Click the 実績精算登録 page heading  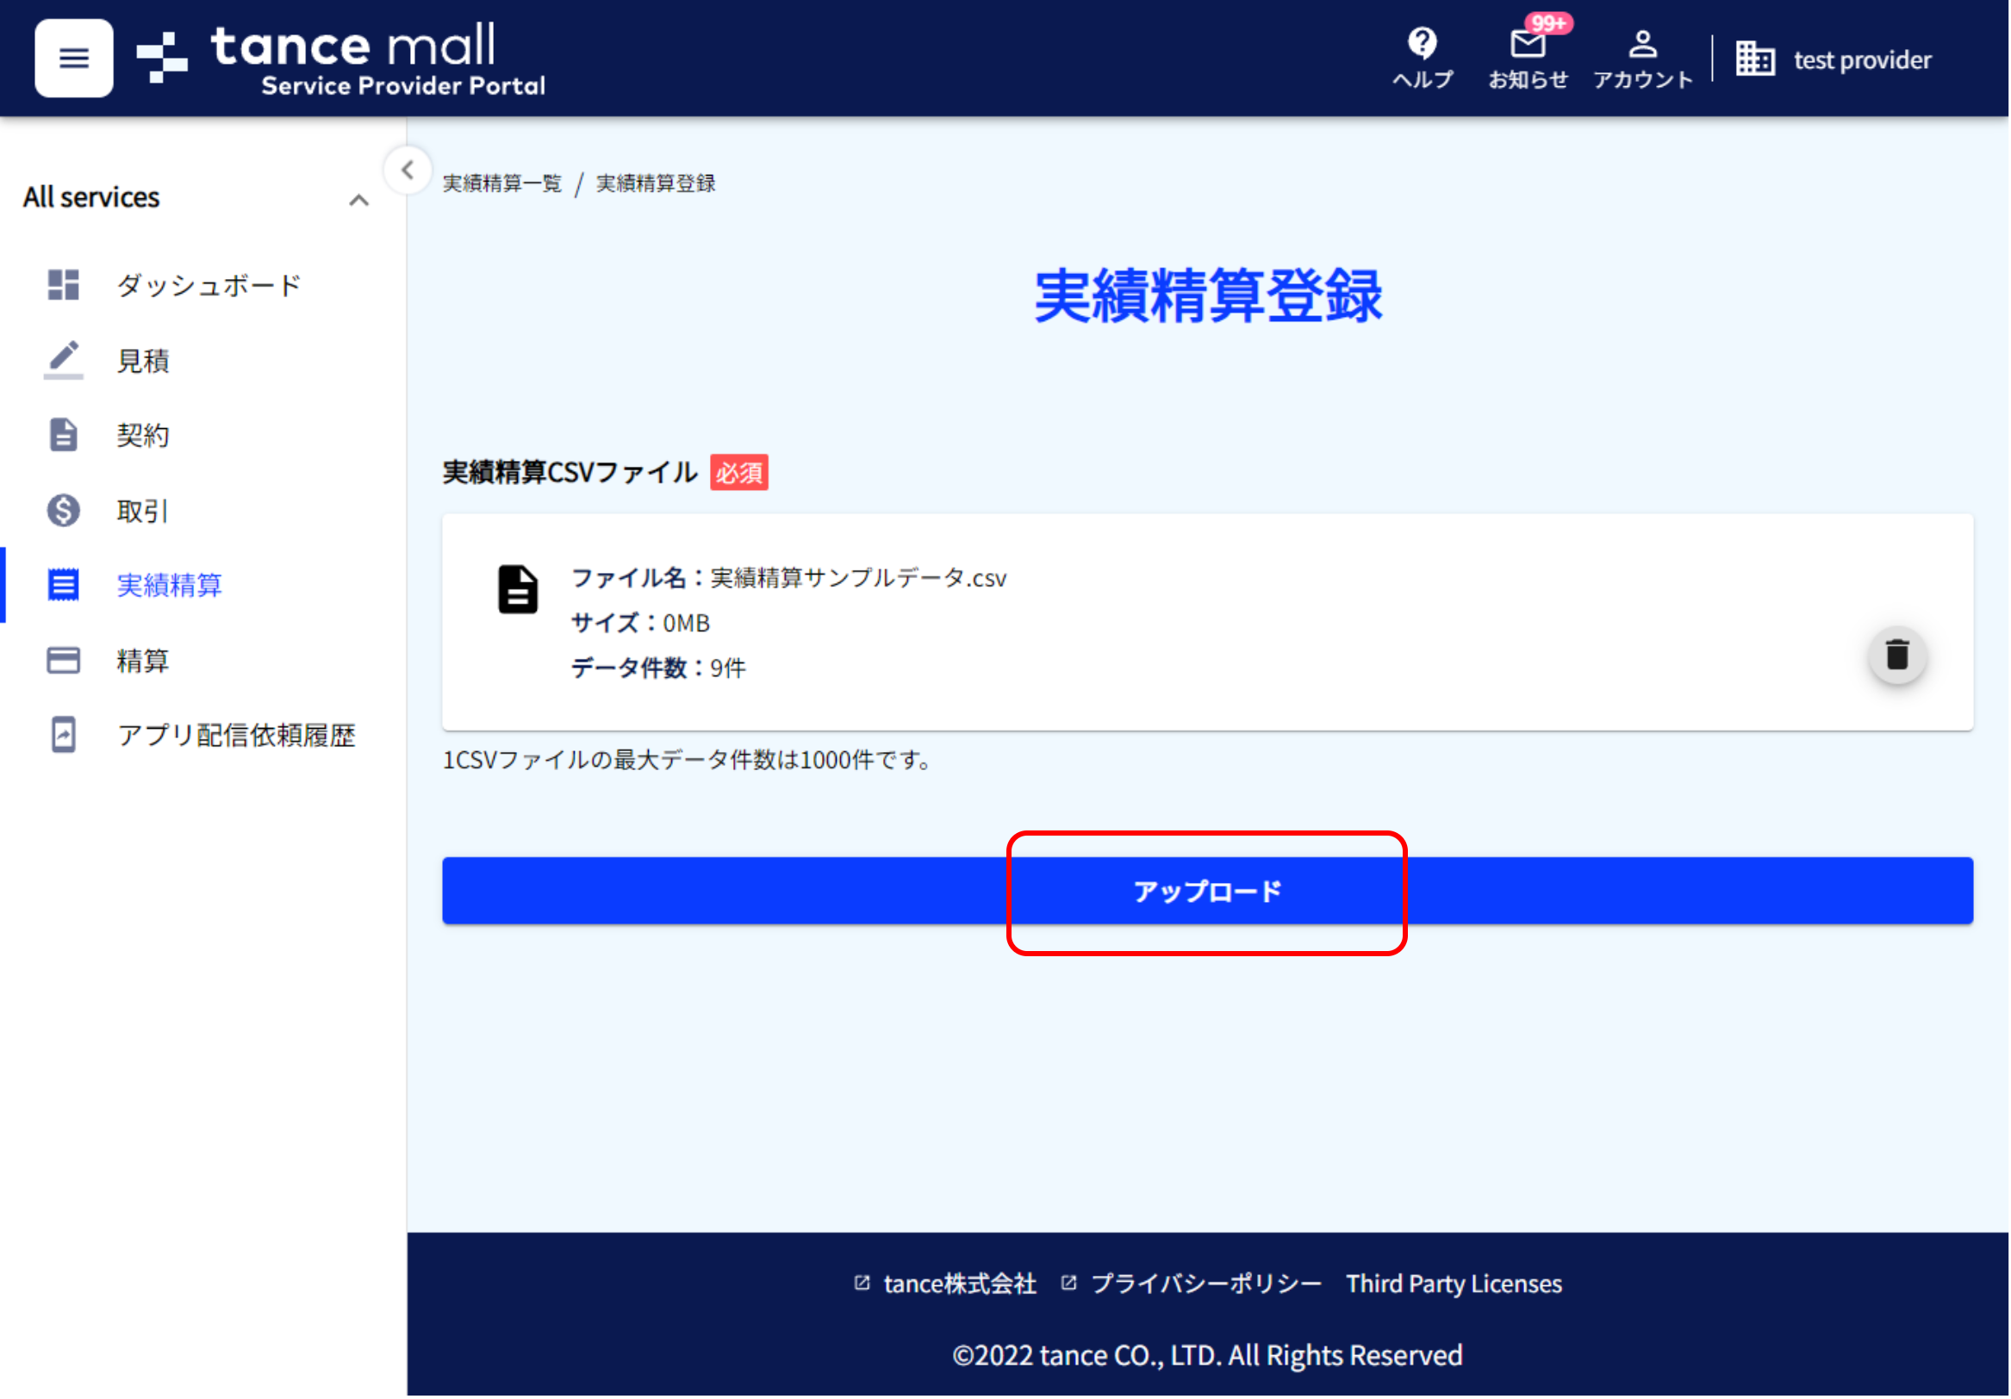(1209, 297)
